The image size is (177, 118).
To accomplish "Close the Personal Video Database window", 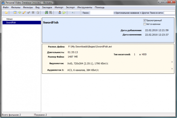I will click(x=172, y=2).
